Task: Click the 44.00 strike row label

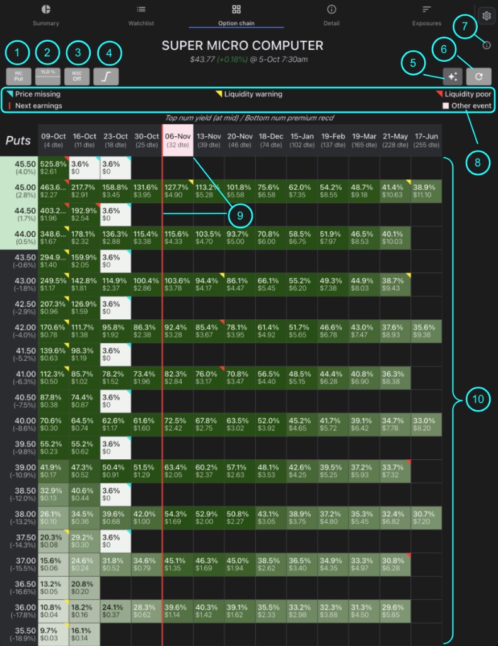Action: 19,238
